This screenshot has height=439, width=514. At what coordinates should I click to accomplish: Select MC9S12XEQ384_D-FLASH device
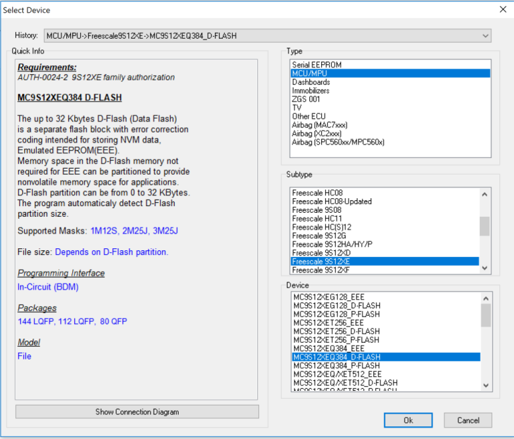(385, 357)
